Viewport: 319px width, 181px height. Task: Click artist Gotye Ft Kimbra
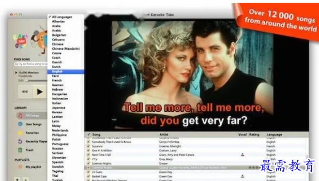click(169, 142)
